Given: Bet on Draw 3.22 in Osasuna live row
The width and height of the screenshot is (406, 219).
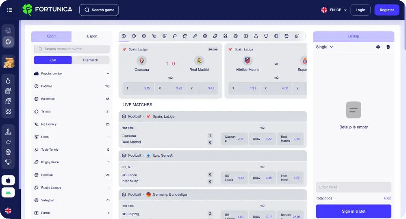Looking at the screenshot, I should point(262,139).
